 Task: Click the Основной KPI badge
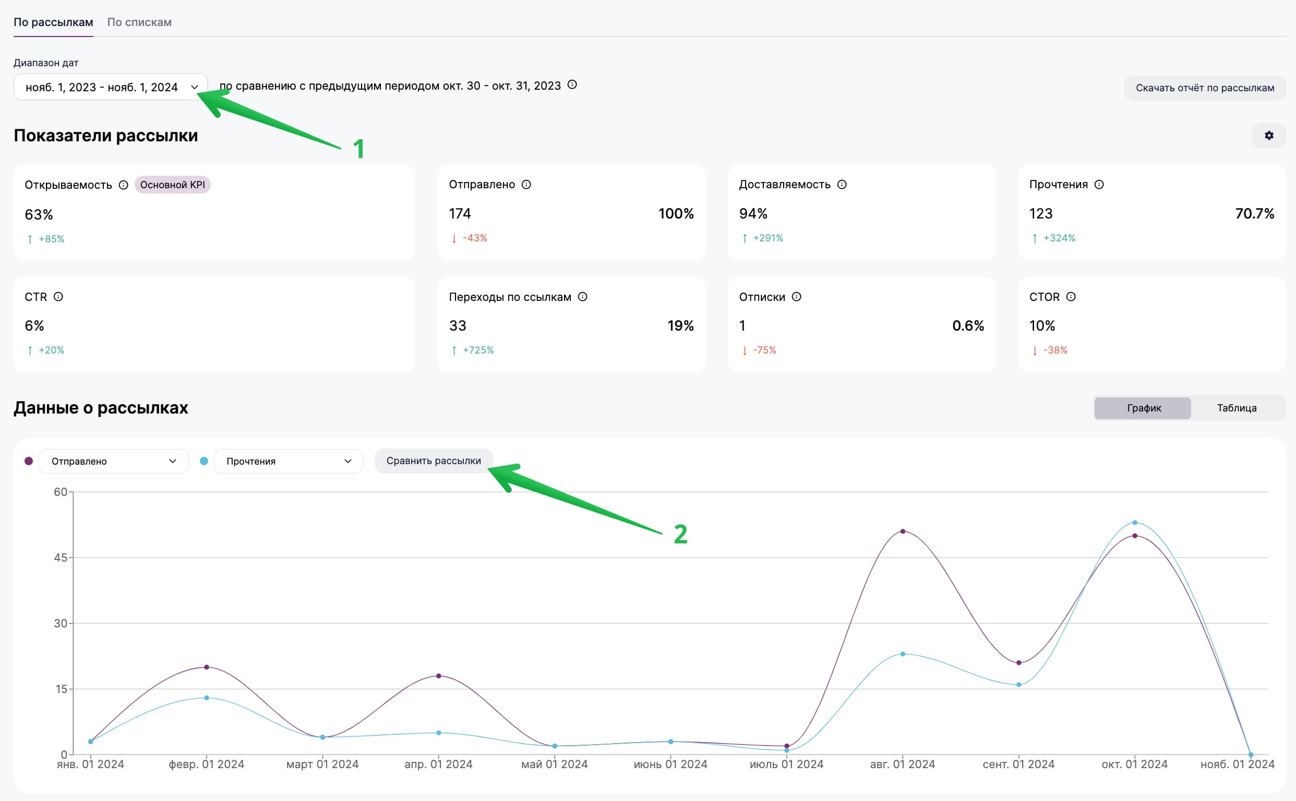172,185
